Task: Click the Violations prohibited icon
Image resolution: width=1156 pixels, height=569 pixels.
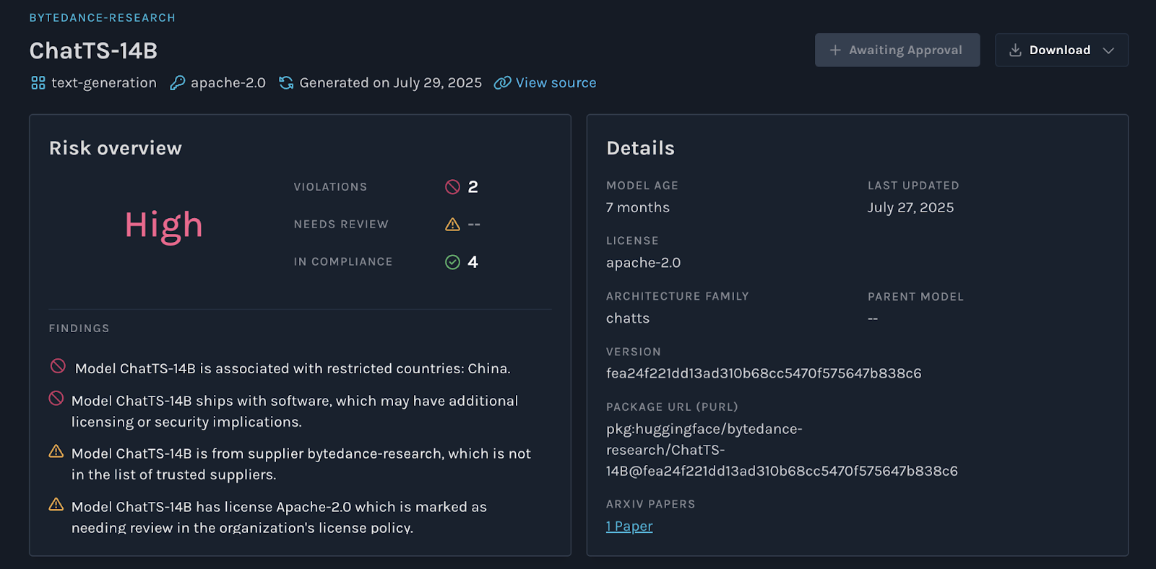Action: (x=452, y=187)
